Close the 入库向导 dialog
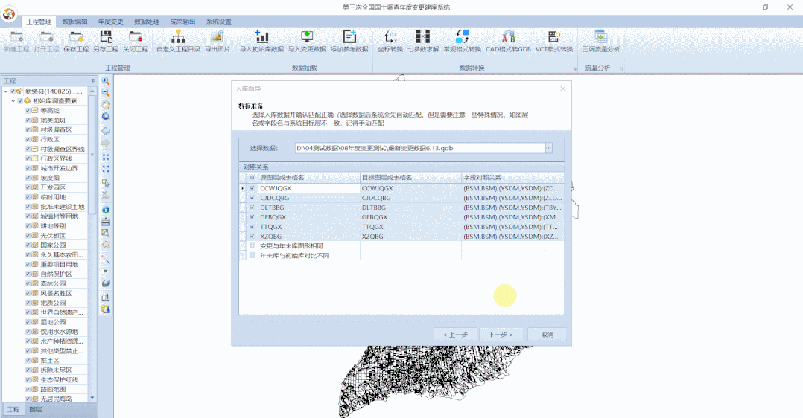Viewport: 803px width, 418px height. [x=562, y=89]
